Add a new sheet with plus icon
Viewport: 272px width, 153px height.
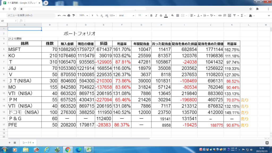(9, 143)
